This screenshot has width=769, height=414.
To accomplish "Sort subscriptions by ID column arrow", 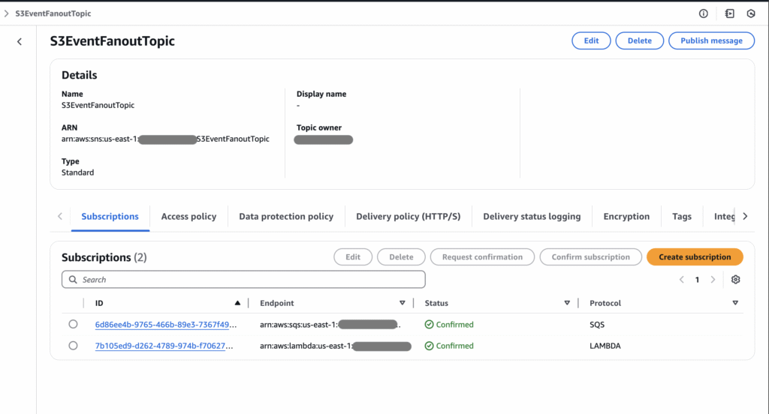I will point(237,303).
